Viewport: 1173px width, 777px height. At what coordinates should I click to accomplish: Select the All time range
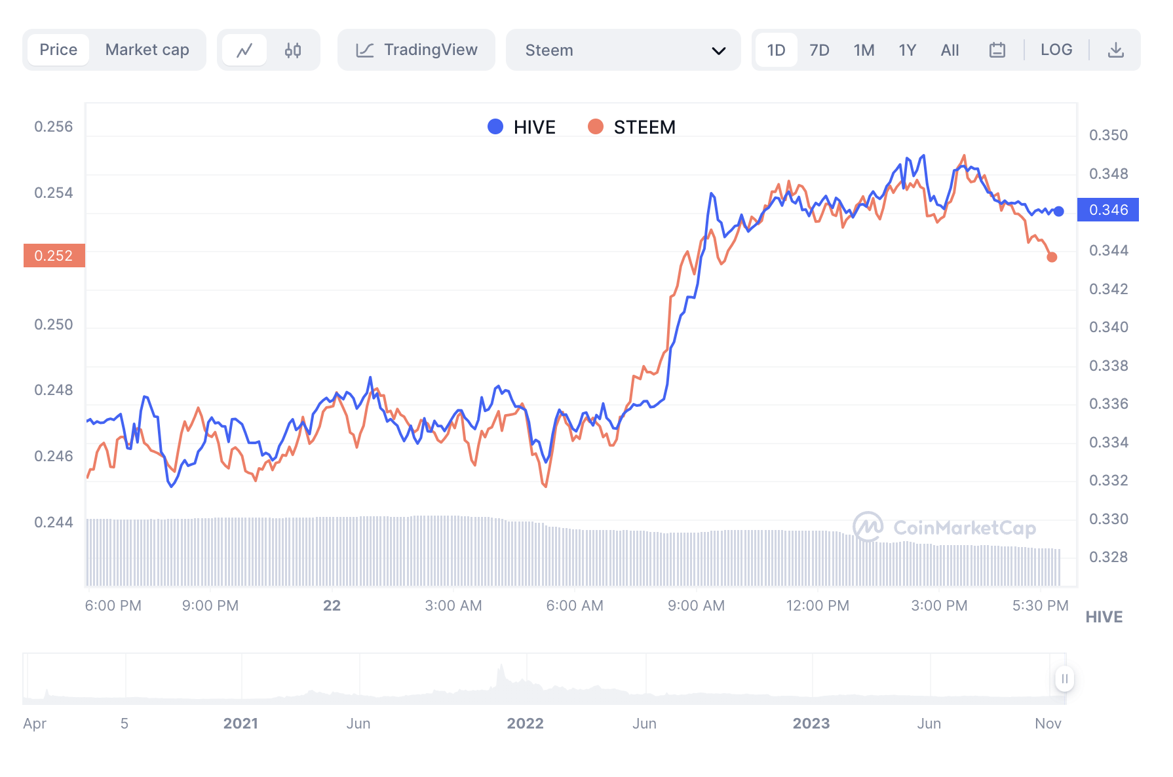[x=950, y=50]
